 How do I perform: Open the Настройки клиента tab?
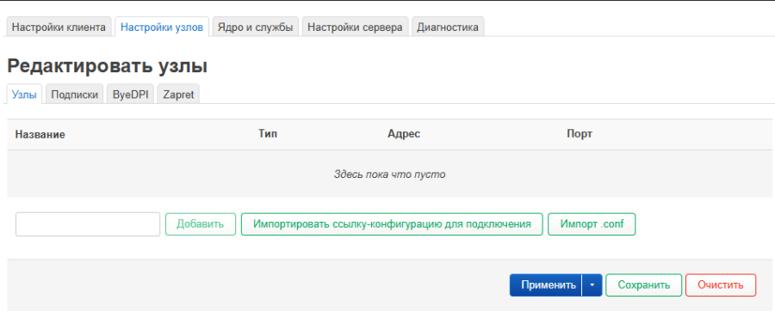pos(59,28)
